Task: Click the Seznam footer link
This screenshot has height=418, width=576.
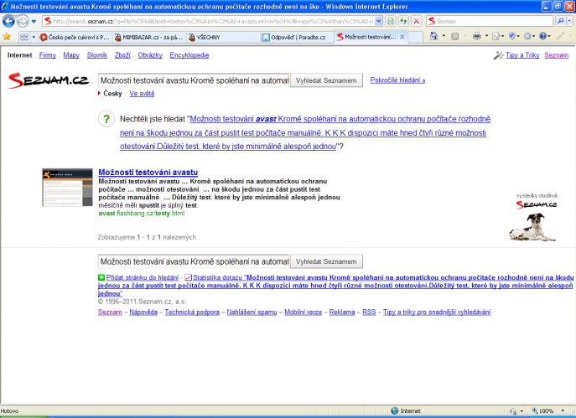Action: [110, 312]
